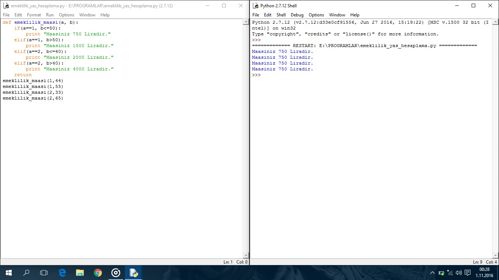
Task: Click Python Shell scrollbar up arrow
Action: click(x=495, y=22)
